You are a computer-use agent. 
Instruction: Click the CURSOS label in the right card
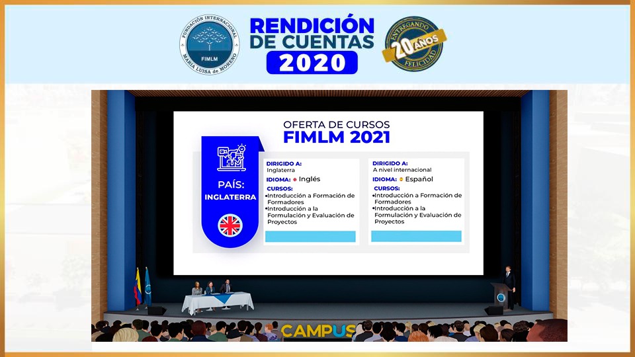pyautogui.click(x=387, y=188)
